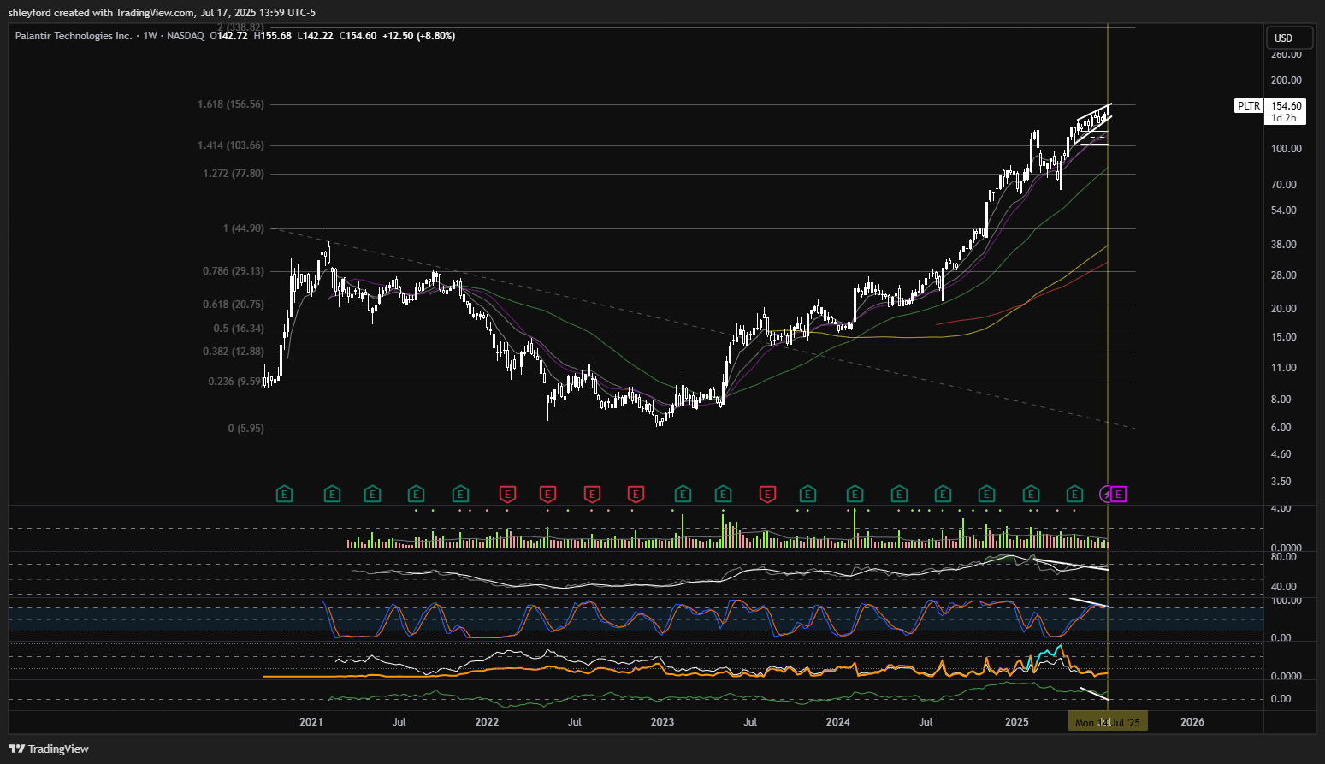Select the 0.5 (16.34) Fibonacci label

(x=239, y=329)
